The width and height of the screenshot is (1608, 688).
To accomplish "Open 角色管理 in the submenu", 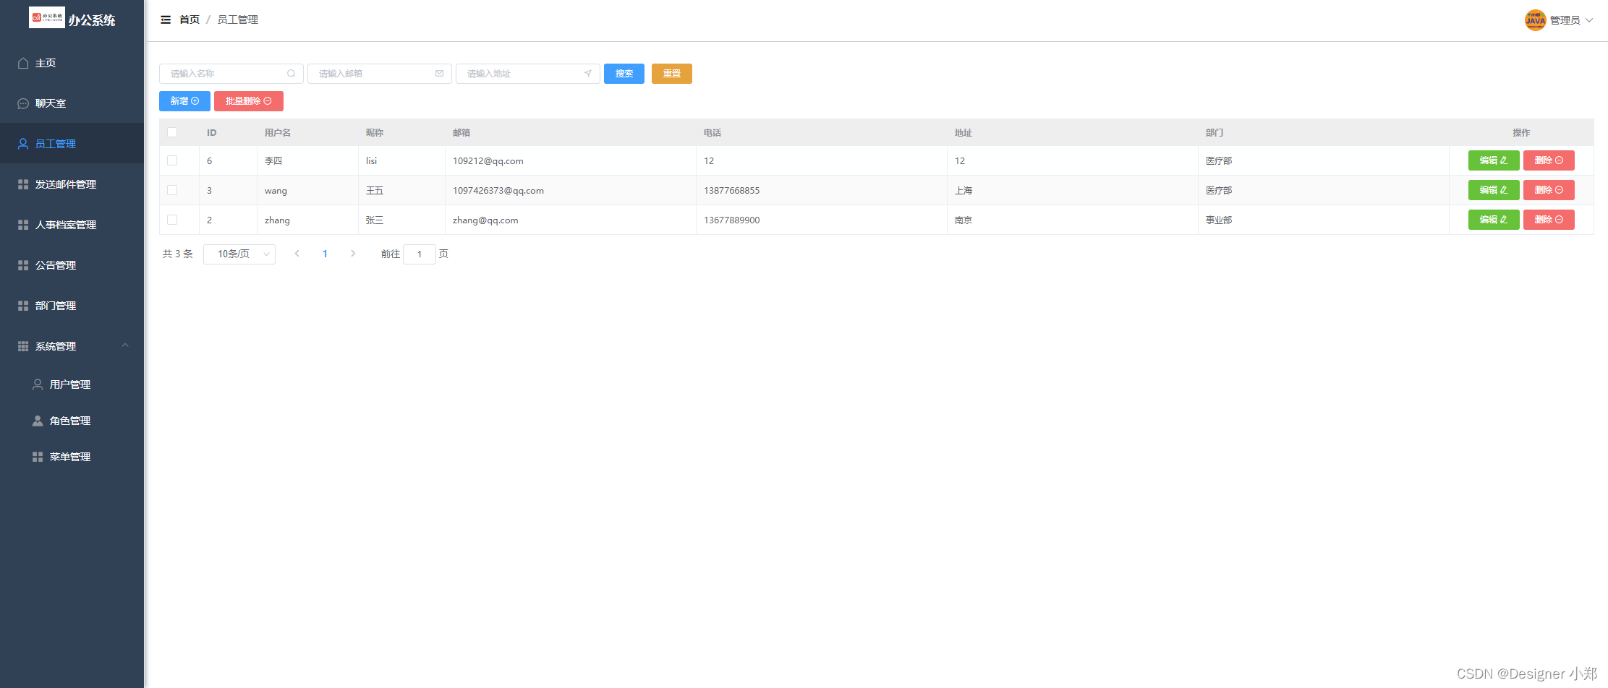I will click(69, 420).
